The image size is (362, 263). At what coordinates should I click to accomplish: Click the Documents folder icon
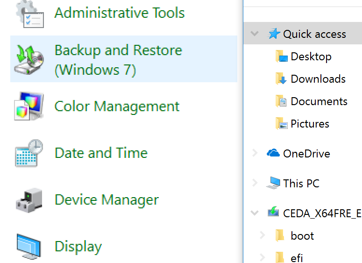(x=281, y=101)
